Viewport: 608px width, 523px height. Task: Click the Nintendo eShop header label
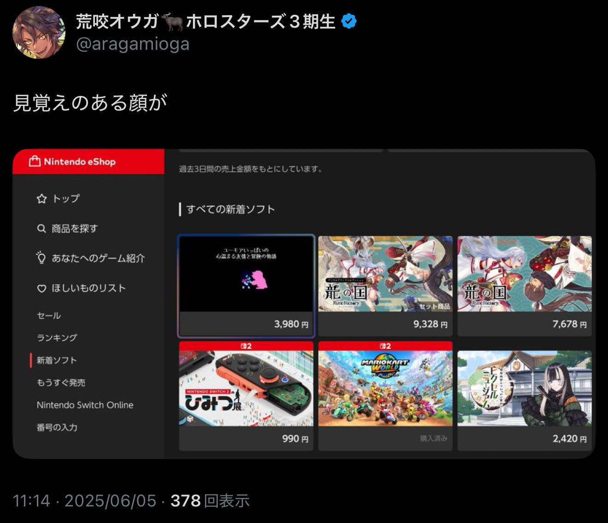(80, 162)
